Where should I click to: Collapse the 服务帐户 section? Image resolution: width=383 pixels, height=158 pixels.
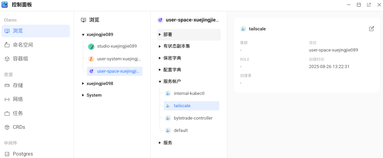(x=160, y=81)
